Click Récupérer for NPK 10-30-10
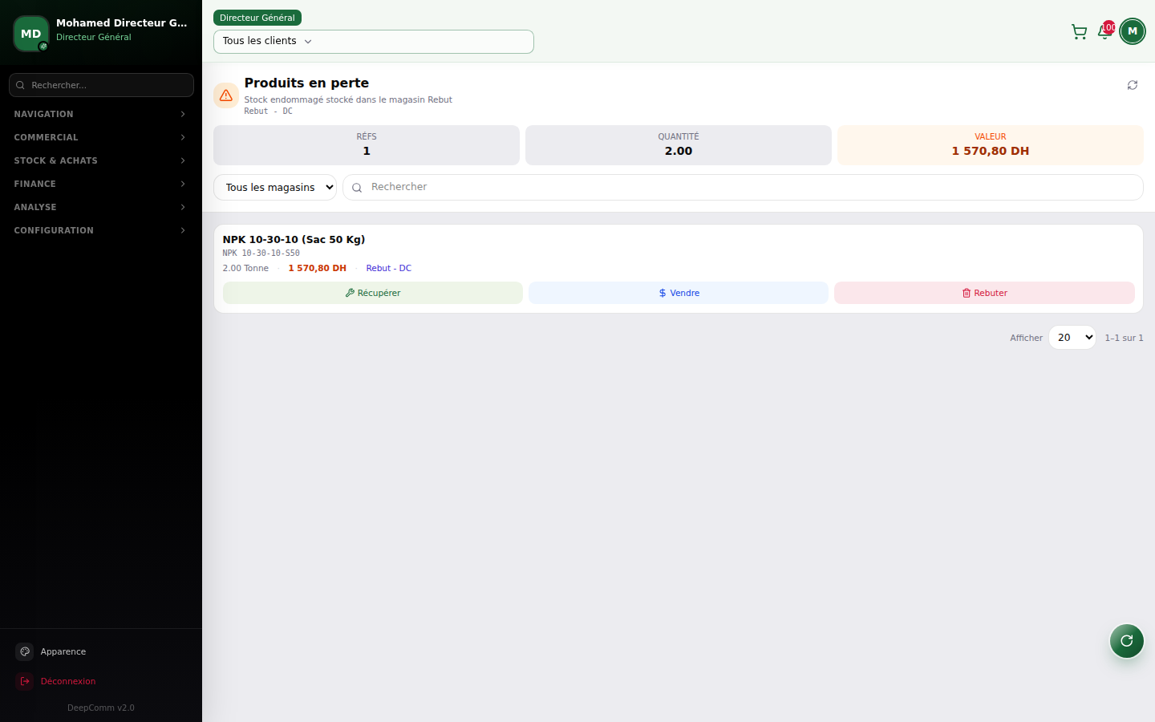The image size is (1155, 722). (x=373, y=293)
